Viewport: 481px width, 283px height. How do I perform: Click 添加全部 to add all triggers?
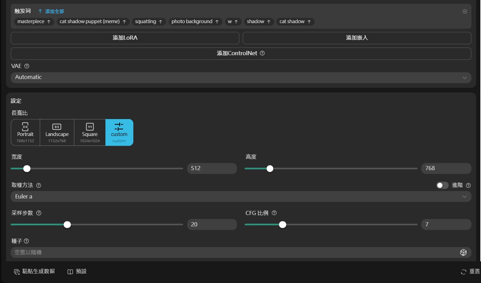tap(51, 11)
